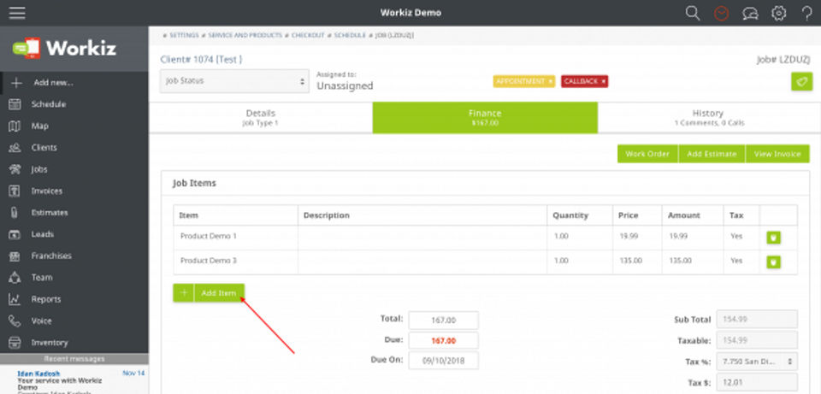Open the red clock icon
The height and width of the screenshot is (394, 821).
click(x=722, y=13)
